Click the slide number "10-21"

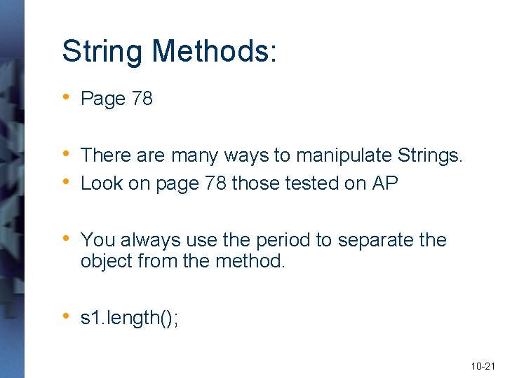pyautogui.click(x=483, y=366)
